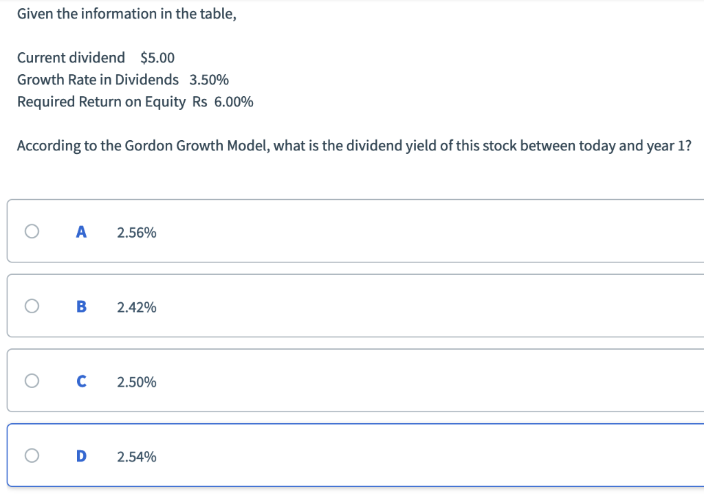Click anywhere inside the answer A row
704x498 pixels.
click(x=344, y=231)
